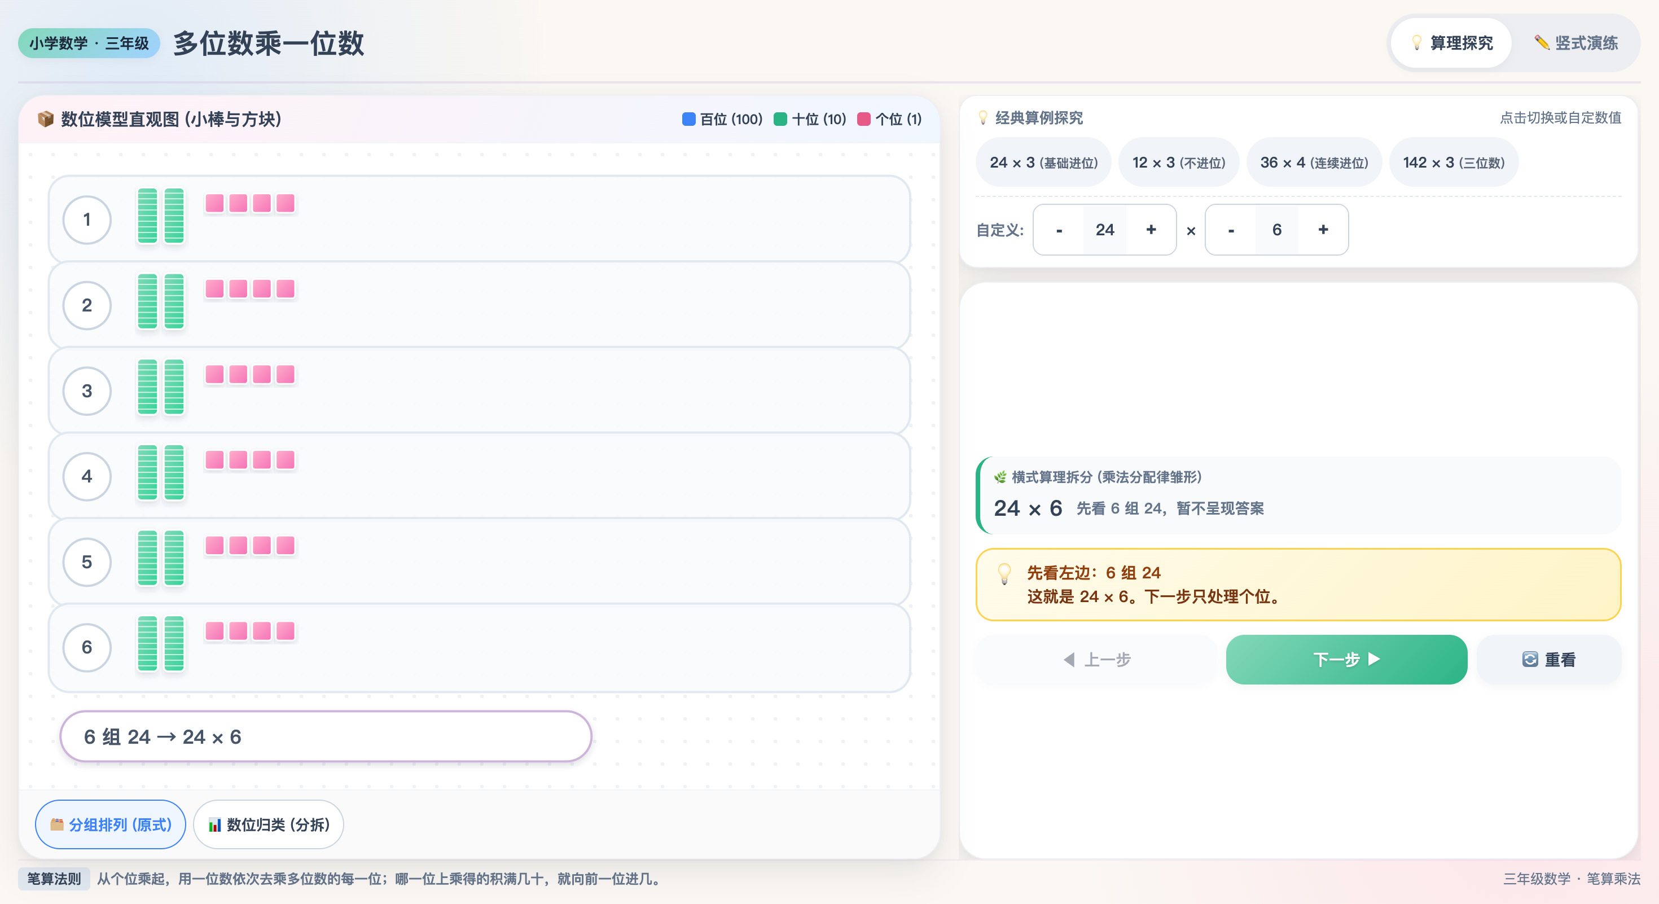Click 先看 6 组 24，暂不呈现答案 text
This screenshot has width=1659, height=904.
[1170, 508]
